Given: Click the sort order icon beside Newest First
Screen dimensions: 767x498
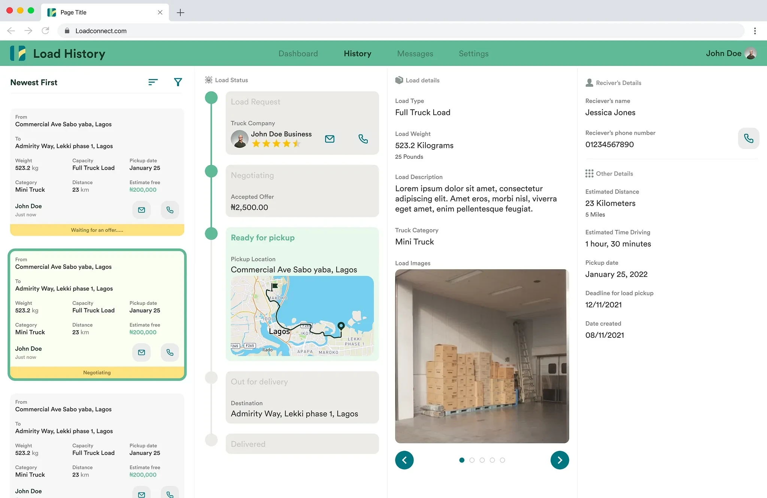Looking at the screenshot, I should 153,82.
